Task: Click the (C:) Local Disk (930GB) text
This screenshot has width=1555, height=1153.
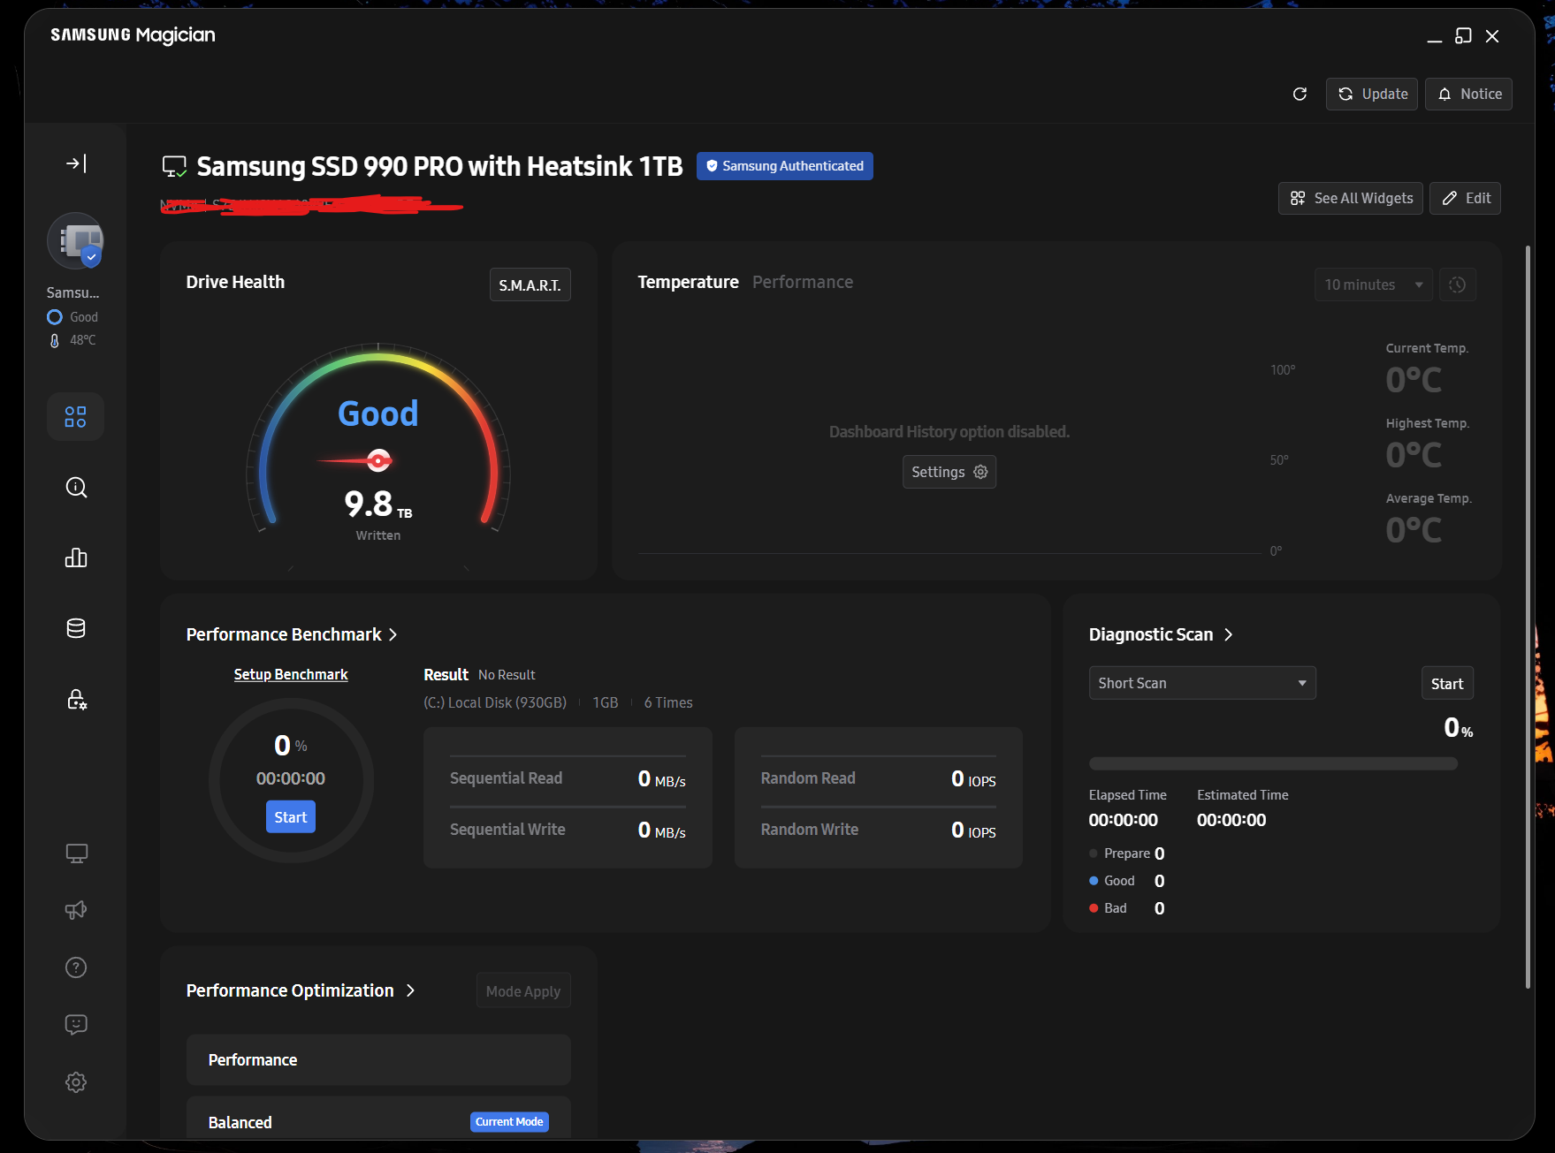Action: click(x=495, y=703)
